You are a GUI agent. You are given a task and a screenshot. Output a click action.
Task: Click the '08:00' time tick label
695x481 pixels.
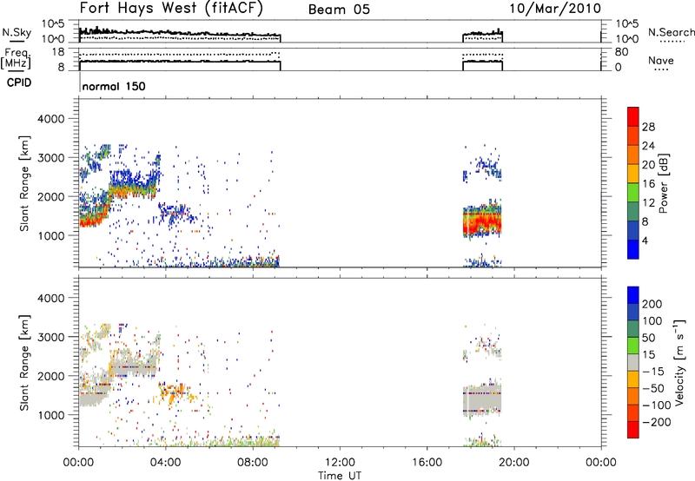coord(253,463)
